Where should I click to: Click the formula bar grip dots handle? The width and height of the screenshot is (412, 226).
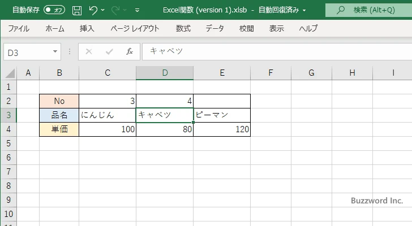click(x=70, y=51)
